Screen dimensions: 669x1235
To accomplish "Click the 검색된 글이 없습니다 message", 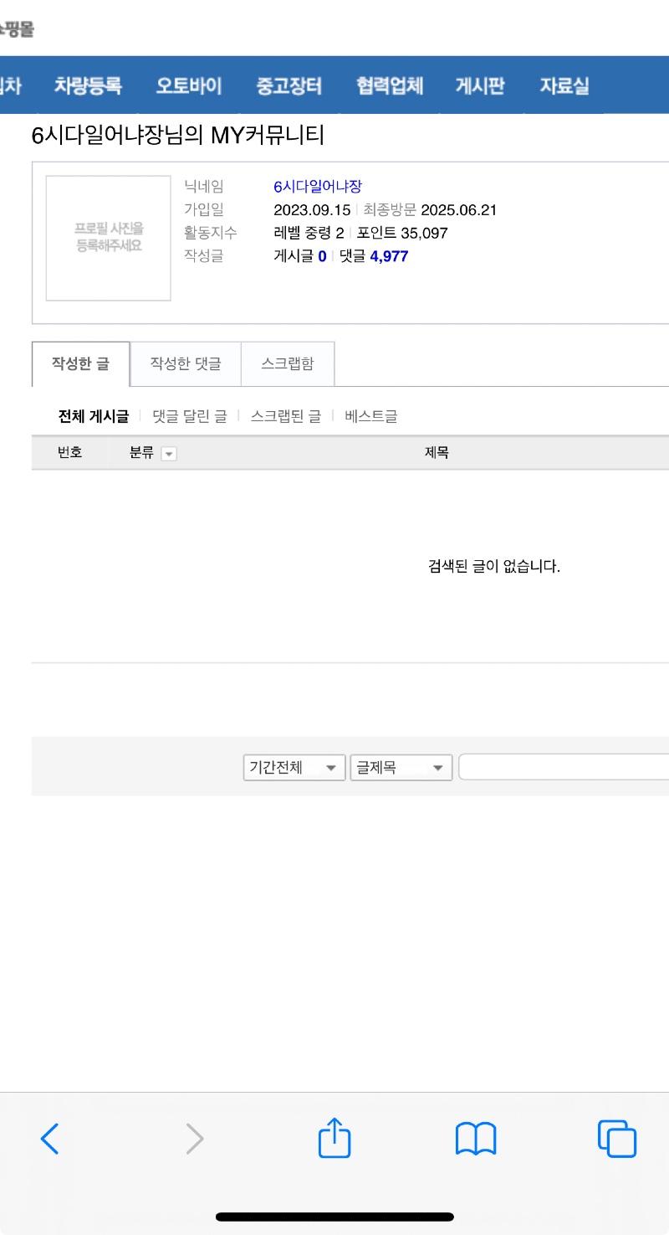I will coord(494,566).
